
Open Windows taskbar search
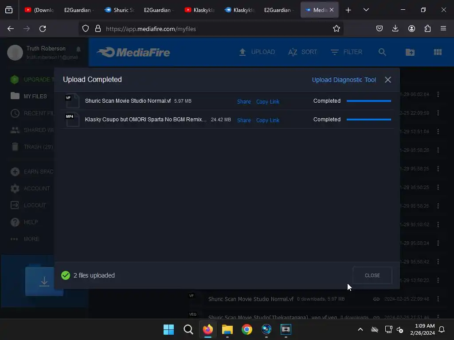(188, 329)
